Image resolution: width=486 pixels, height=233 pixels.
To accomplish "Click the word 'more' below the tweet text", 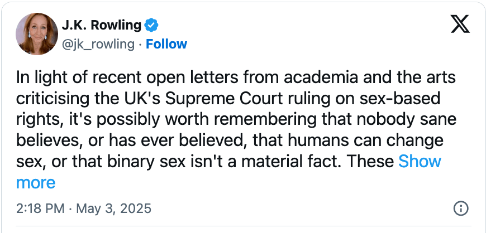I will click(x=36, y=182).
